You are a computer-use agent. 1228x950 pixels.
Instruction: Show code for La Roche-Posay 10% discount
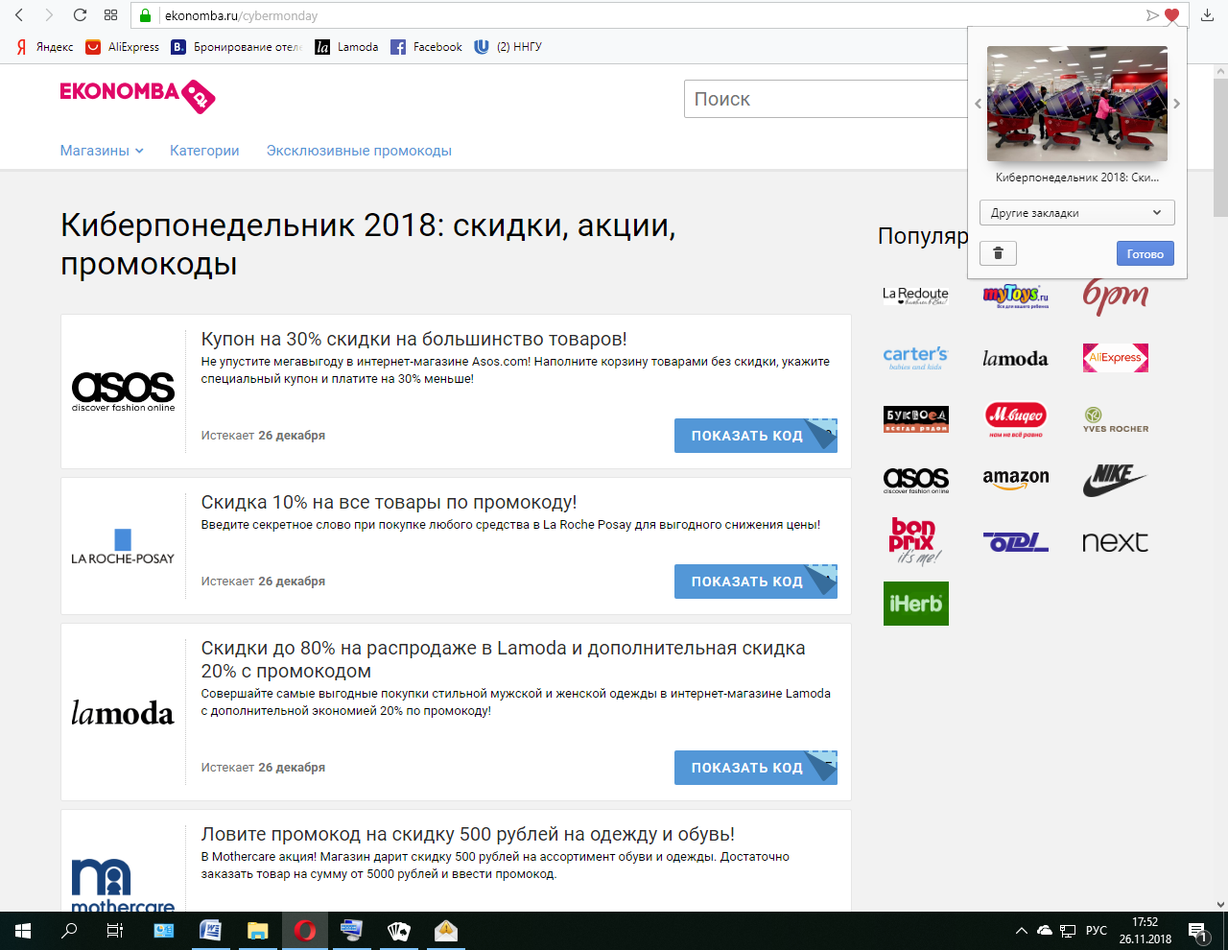point(756,582)
